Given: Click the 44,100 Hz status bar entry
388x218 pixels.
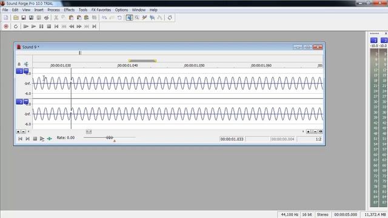Looking at the screenshot, I should [x=289, y=214].
